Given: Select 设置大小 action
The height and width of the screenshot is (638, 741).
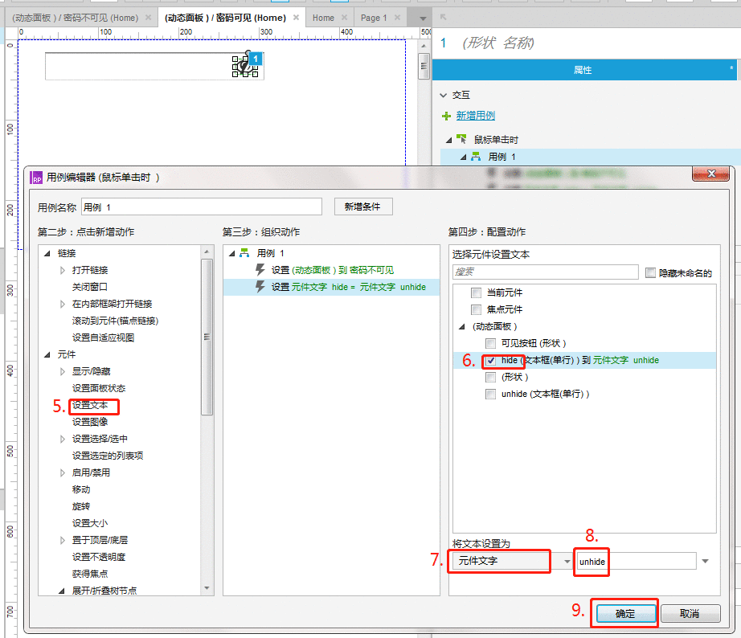Looking at the screenshot, I should 90,524.
